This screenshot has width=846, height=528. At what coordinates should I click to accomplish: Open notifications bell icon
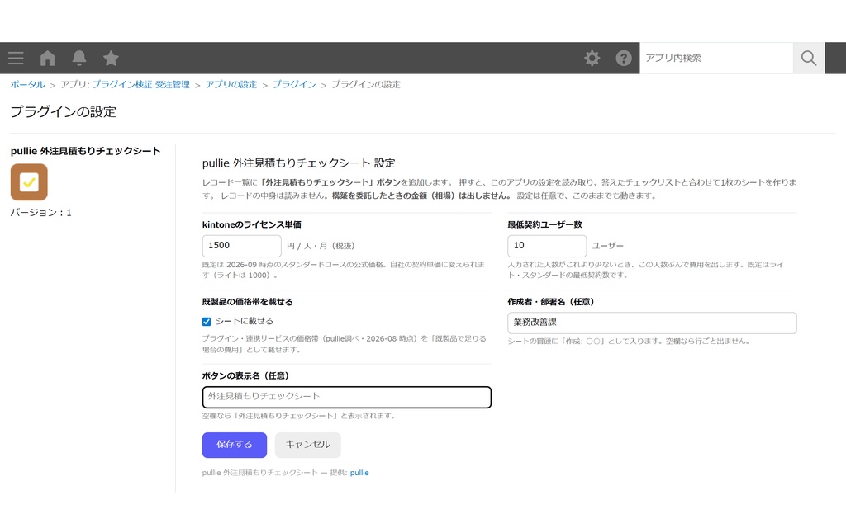click(x=79, y=59)
